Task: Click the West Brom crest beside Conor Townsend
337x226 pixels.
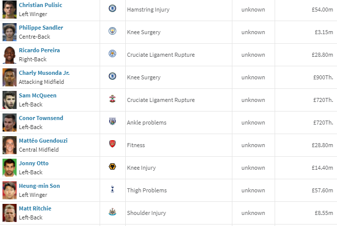Action: (112, 121)
